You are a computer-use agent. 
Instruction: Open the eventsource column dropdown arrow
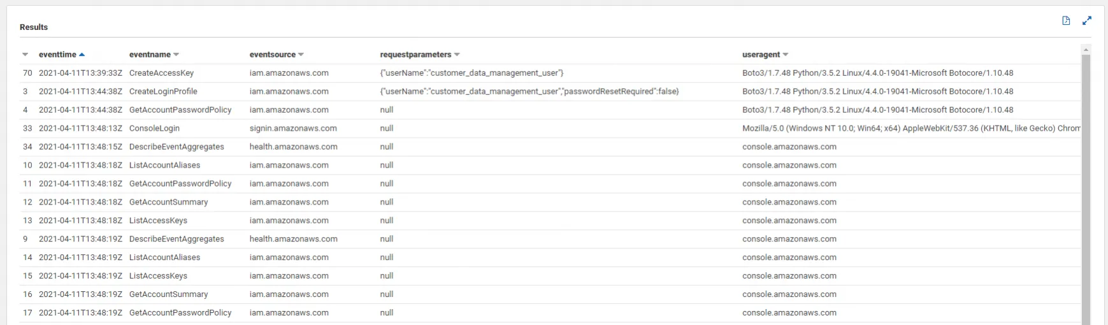(301, 55)
